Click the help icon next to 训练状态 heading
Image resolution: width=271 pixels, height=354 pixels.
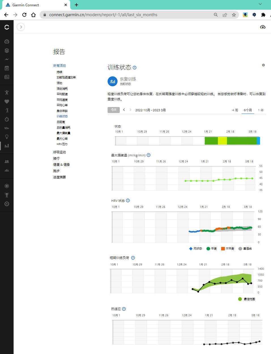(135, 68)
